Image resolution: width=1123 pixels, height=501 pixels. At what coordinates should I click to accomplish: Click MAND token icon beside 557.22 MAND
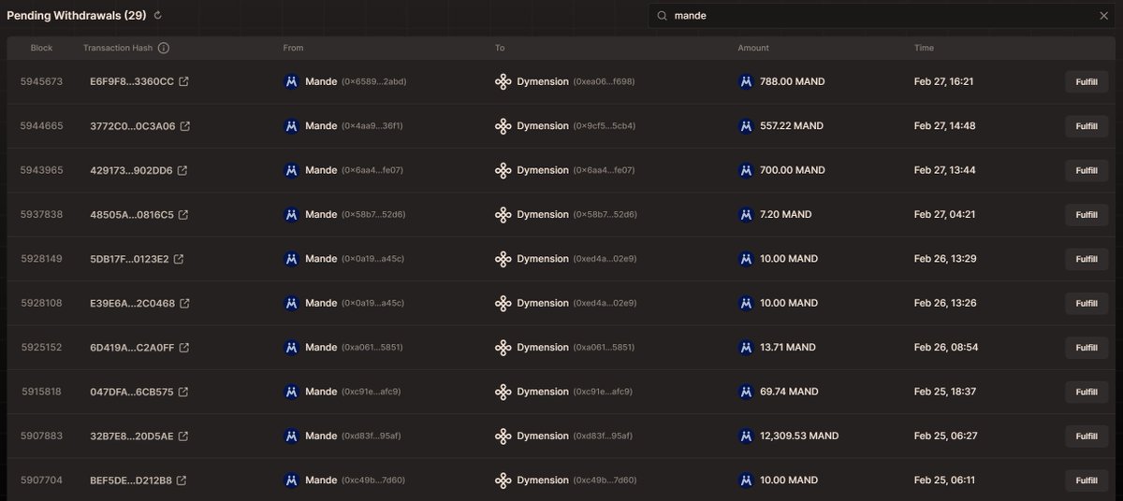746,126
